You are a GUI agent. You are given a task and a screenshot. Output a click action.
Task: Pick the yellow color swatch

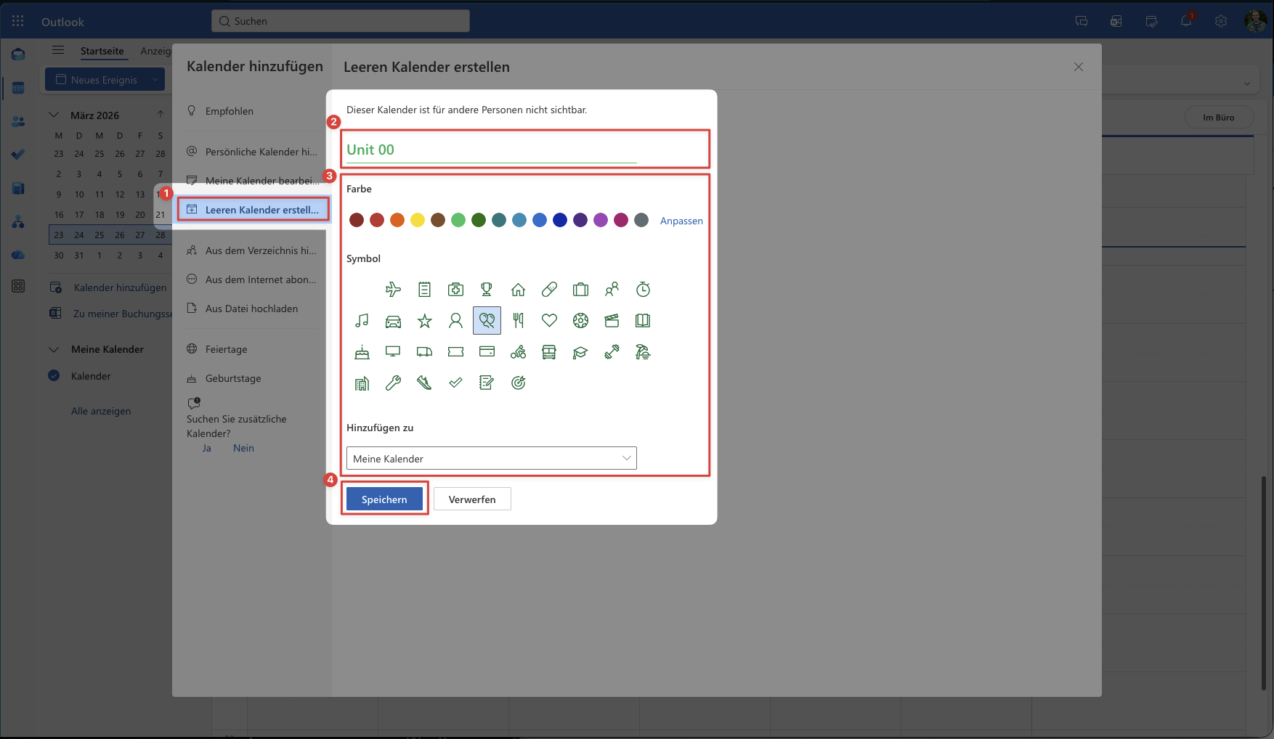point(418,220)
